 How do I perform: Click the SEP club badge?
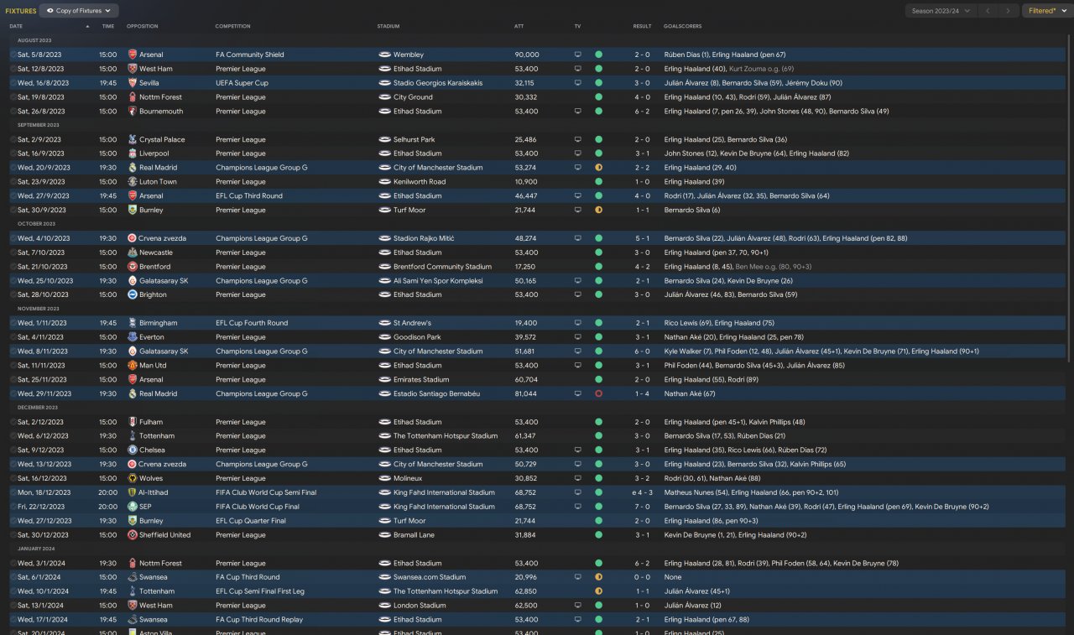(133, 507)
